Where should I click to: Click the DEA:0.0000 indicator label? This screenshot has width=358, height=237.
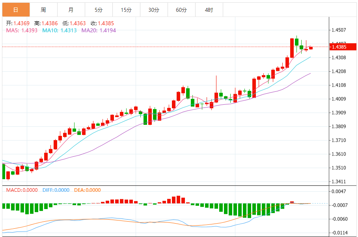click(x=88, y=190)
